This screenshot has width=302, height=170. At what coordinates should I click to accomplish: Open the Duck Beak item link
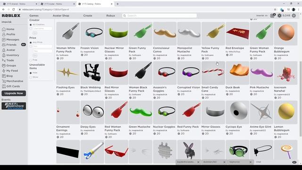coord(233,87)
